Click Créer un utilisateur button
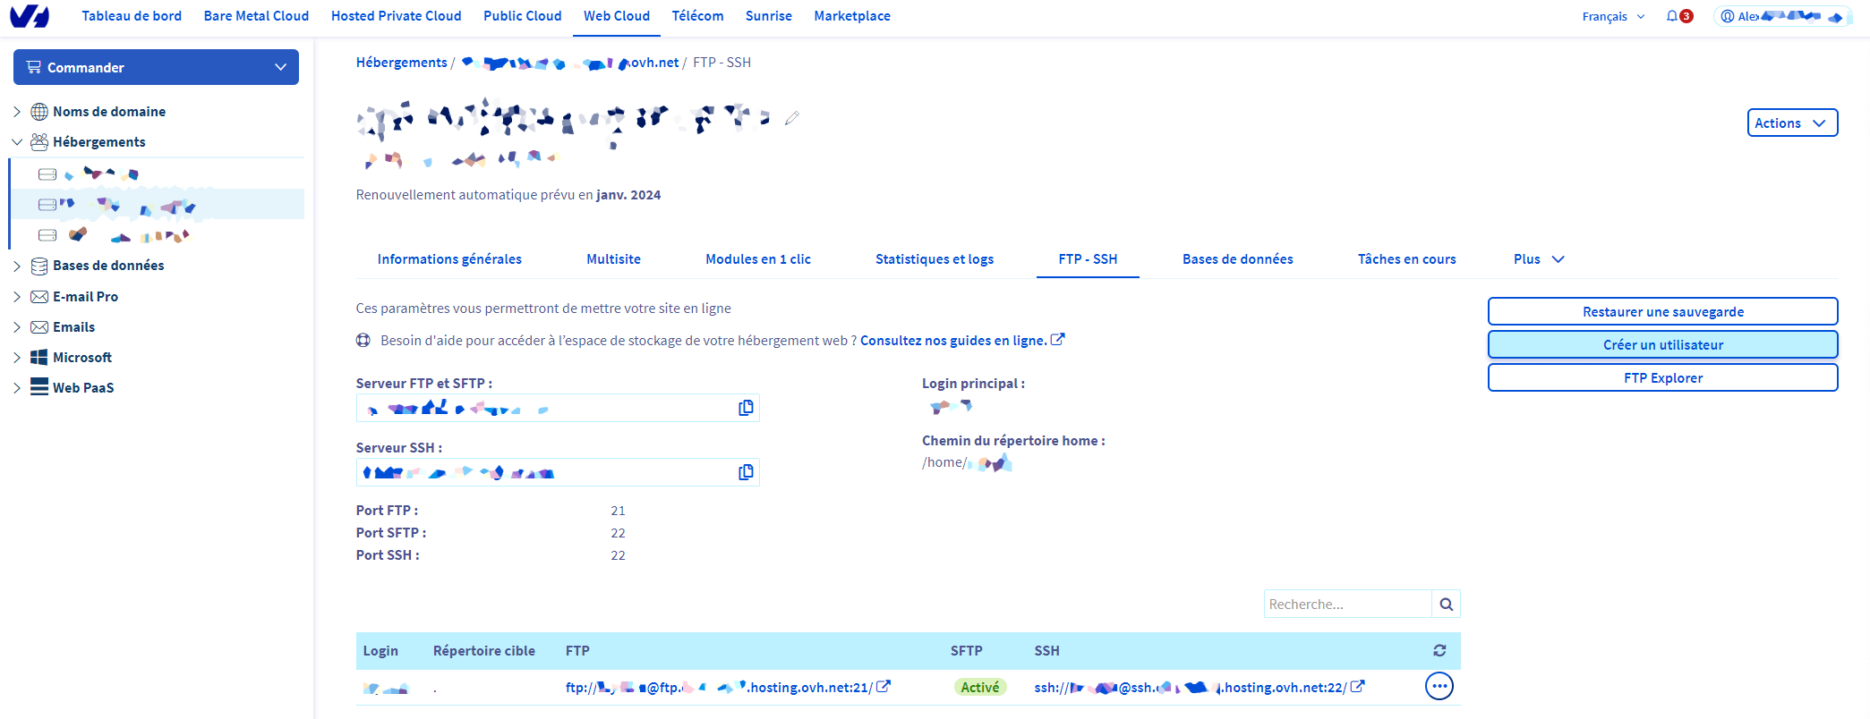1870x719 pixels. tap(1662, 345)
